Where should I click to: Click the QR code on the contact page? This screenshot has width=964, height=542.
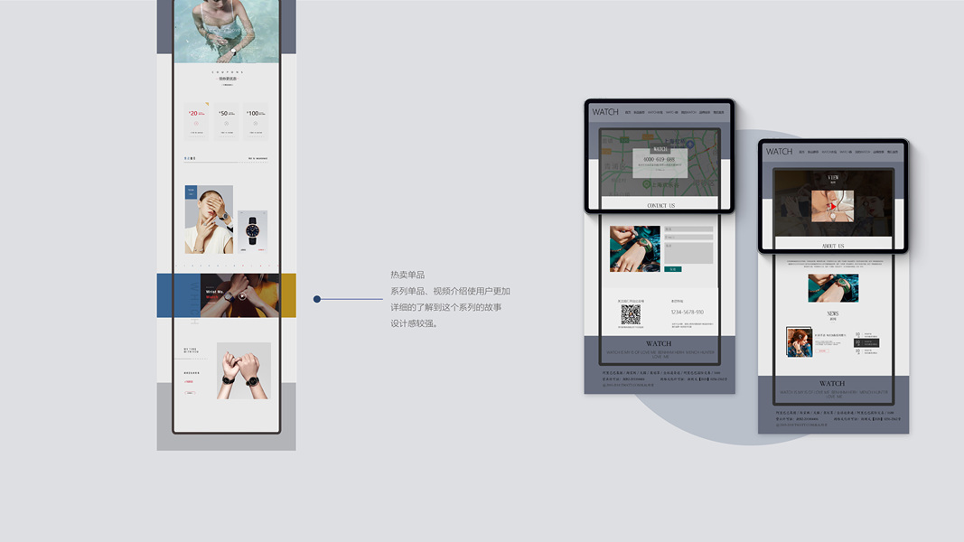point(631,315)
